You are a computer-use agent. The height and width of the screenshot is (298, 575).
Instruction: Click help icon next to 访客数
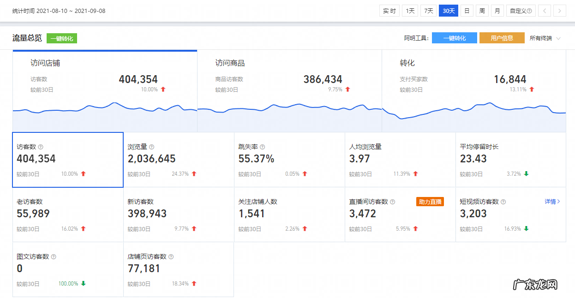pyautogui.click(x=41, y=147)
